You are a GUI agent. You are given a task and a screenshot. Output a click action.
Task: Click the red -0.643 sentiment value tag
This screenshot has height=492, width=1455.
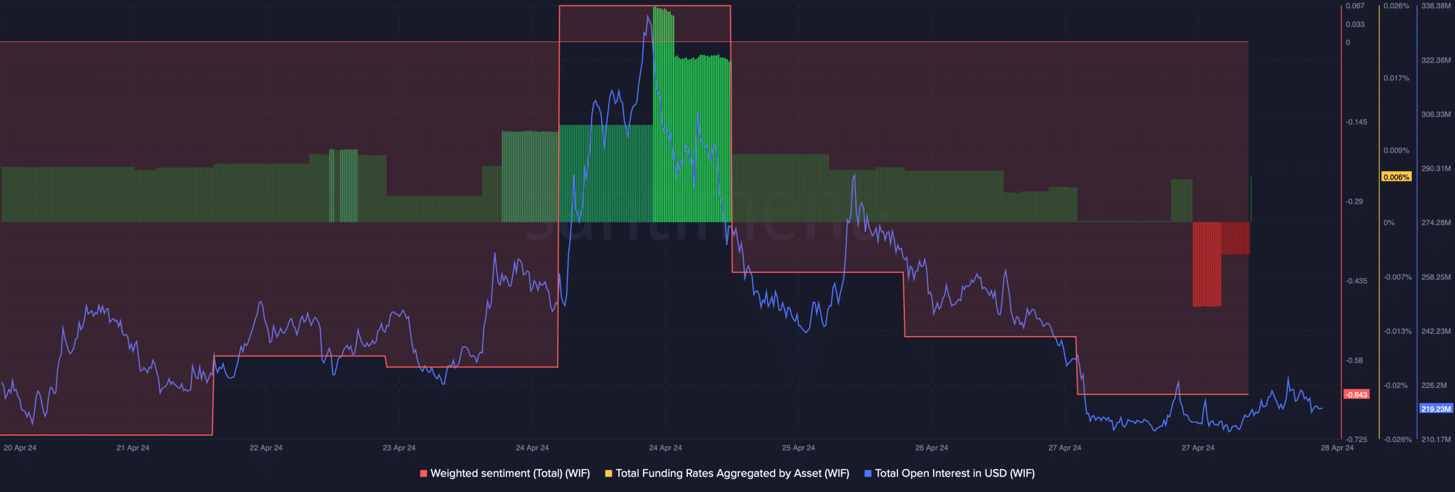pyautogui.click(x=1356, y=394)
